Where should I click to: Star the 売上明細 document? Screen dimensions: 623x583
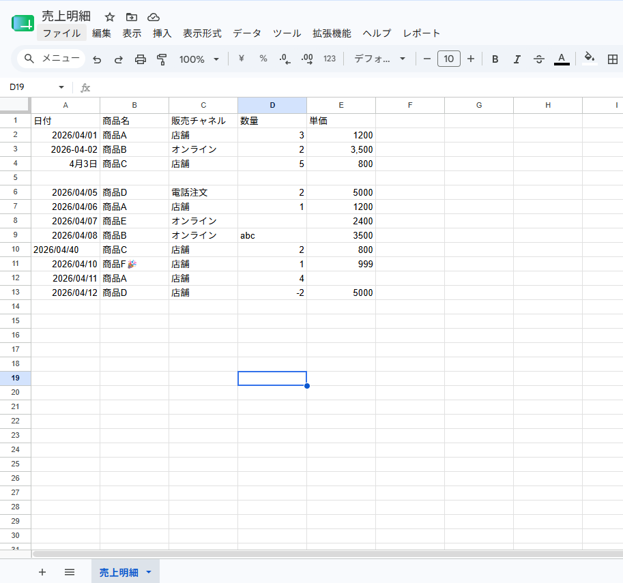tap(110, 17)
